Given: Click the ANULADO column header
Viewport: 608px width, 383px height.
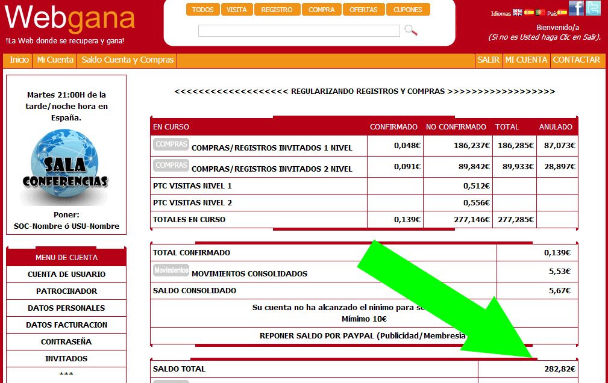Looking at the screenshot, I should (x=555, y=127).
